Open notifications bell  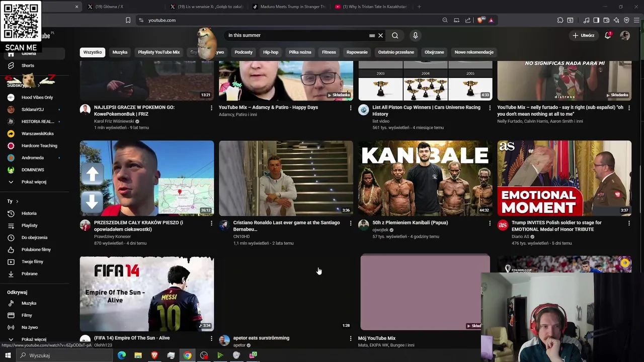tap(608, 35)
